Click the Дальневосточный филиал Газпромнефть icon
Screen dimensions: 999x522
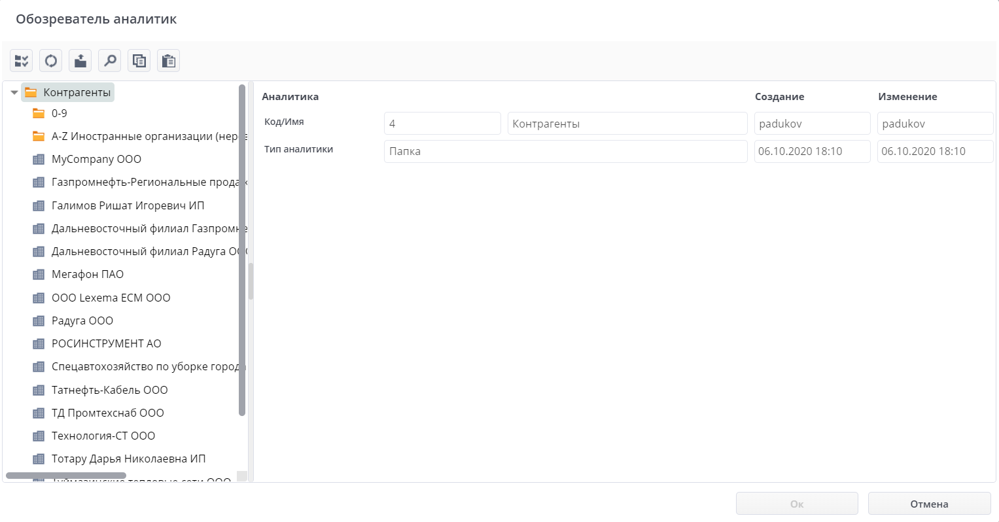pyautogui.click(x=39, y=228)
